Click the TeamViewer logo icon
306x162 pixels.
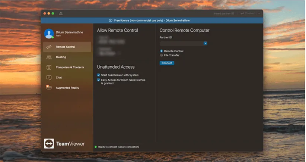49,144
